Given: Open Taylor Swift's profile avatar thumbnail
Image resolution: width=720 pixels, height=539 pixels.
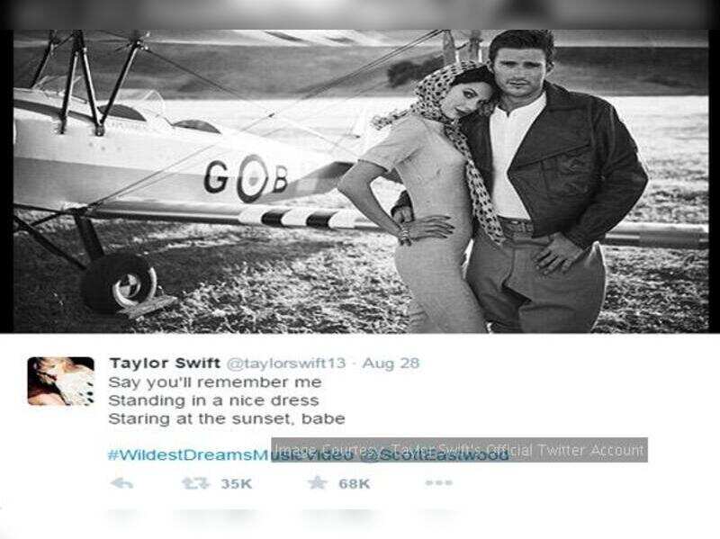Looking at the screenshot, I should click(61, 382).
